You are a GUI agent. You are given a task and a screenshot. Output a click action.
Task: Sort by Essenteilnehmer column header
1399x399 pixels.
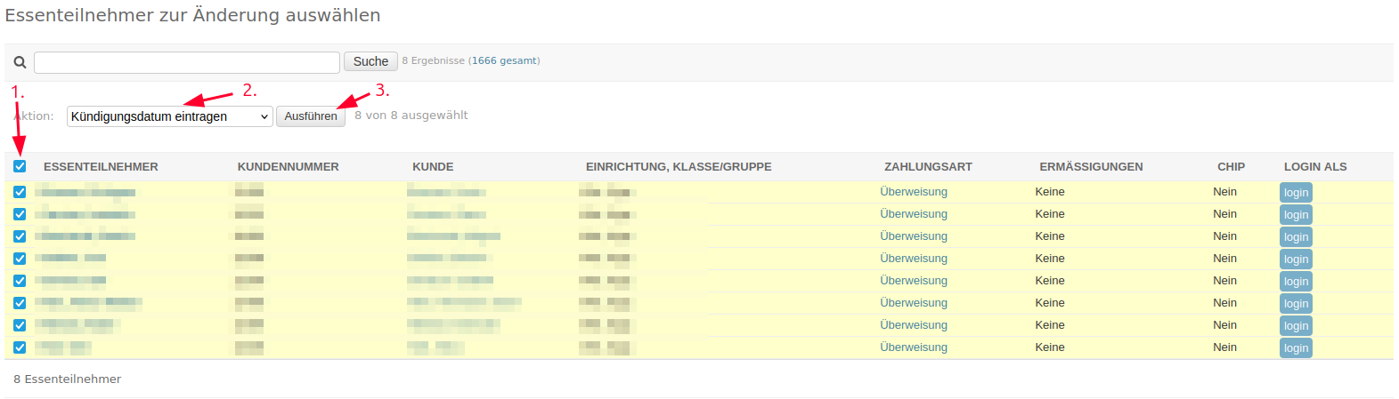(x=101, y=167)
